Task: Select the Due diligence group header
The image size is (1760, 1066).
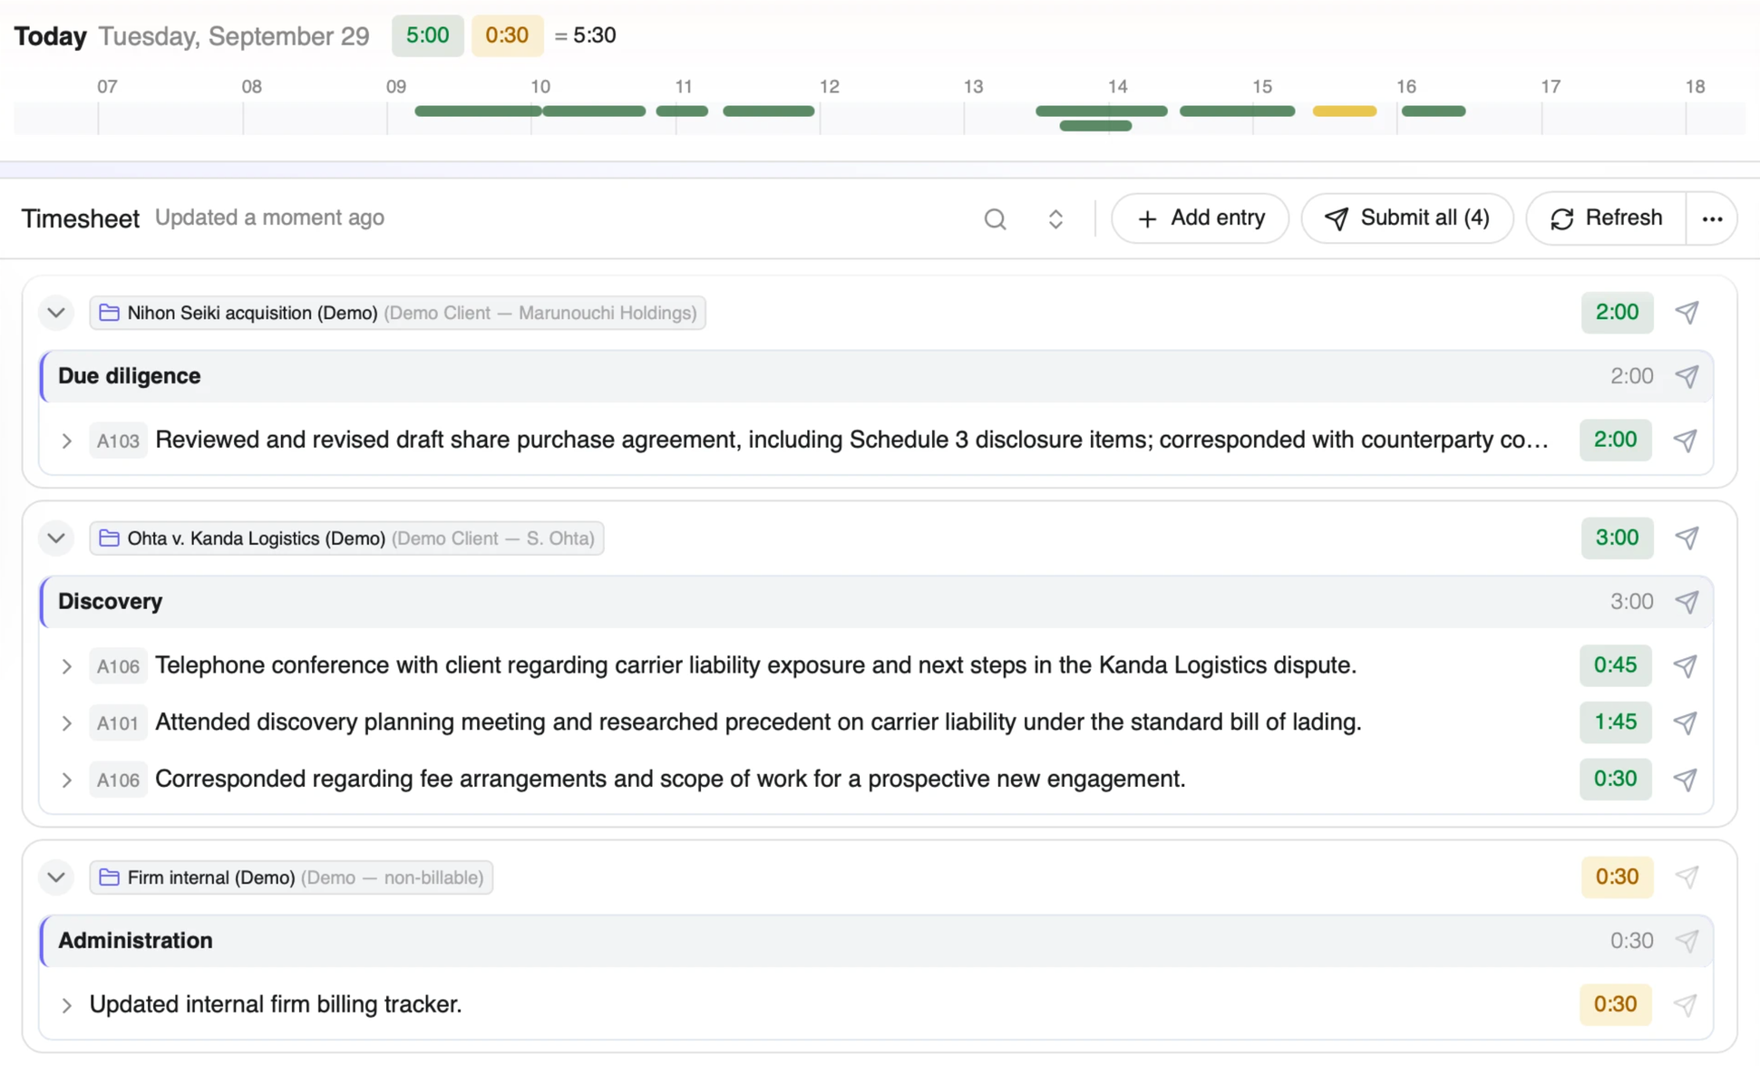Action: tap(876, 376)
